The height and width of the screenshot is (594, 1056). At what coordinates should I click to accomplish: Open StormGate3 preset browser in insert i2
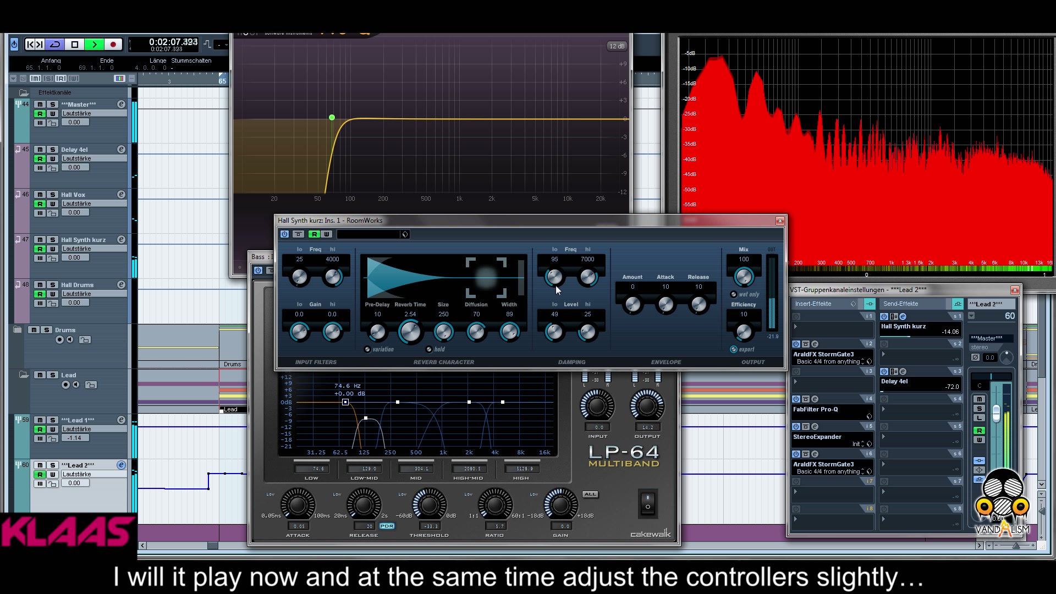(869, 361)
